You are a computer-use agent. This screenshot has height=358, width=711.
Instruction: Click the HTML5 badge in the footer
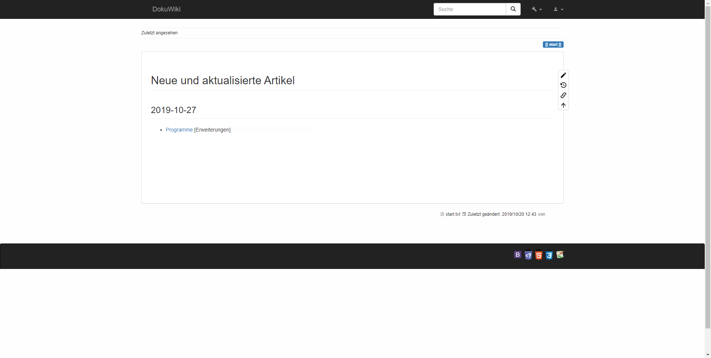click(x=539, y=255)
